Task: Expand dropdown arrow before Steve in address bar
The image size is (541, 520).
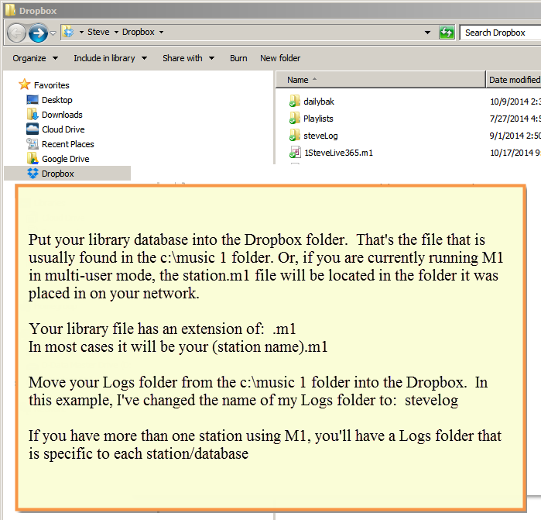Action: pos(81,32)
